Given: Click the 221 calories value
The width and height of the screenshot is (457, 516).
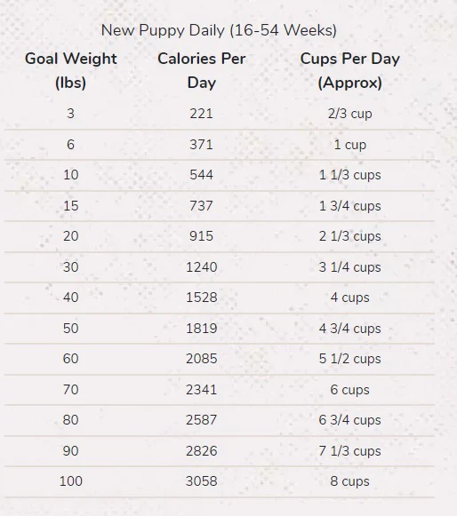Looking at the screenshot, I should point(201,114).
